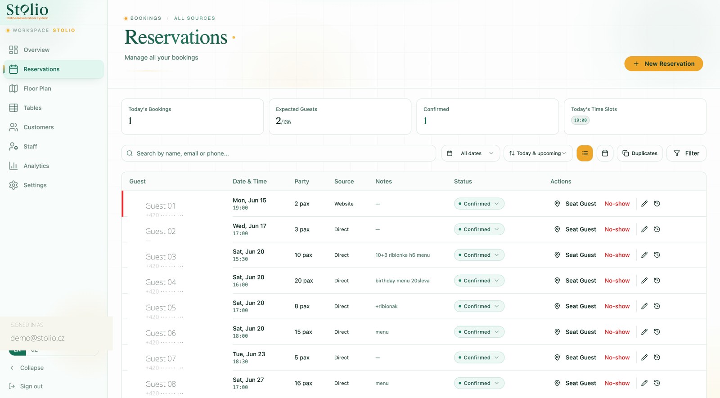Click the Settings gear icon
The height and width of the screenshot is (398, 720).
tap(13, 185)
